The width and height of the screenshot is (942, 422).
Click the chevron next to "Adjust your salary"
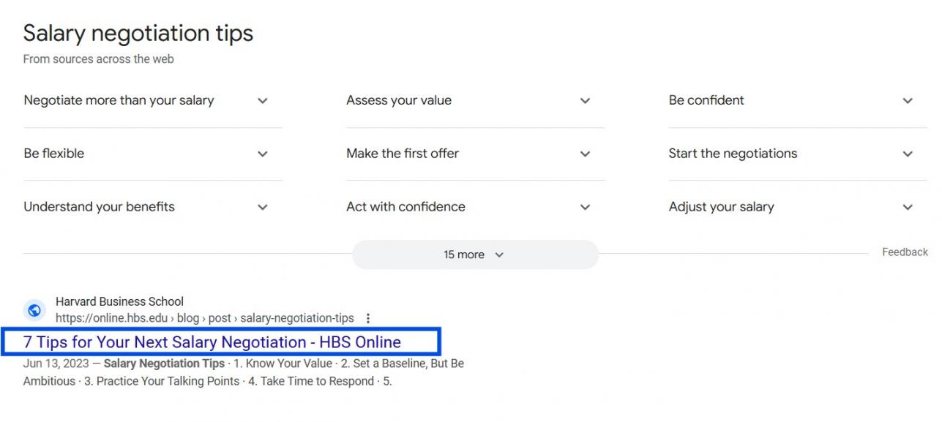908,207
